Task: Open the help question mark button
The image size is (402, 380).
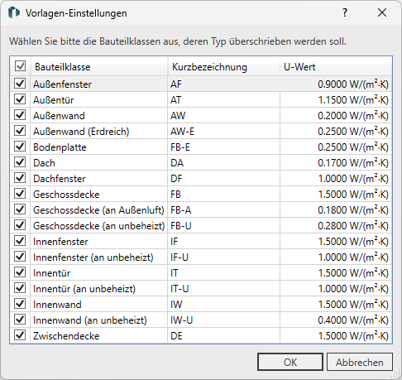Action: (345, 12)
